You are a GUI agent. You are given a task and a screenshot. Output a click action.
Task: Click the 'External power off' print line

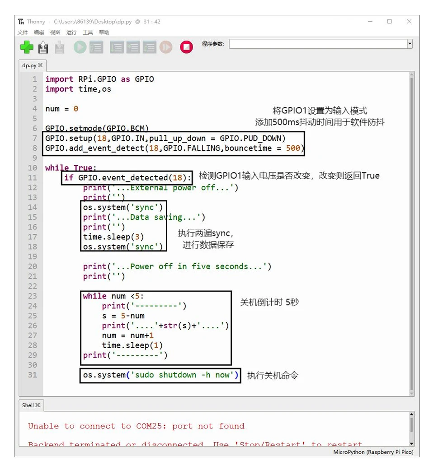pos(160,188)
